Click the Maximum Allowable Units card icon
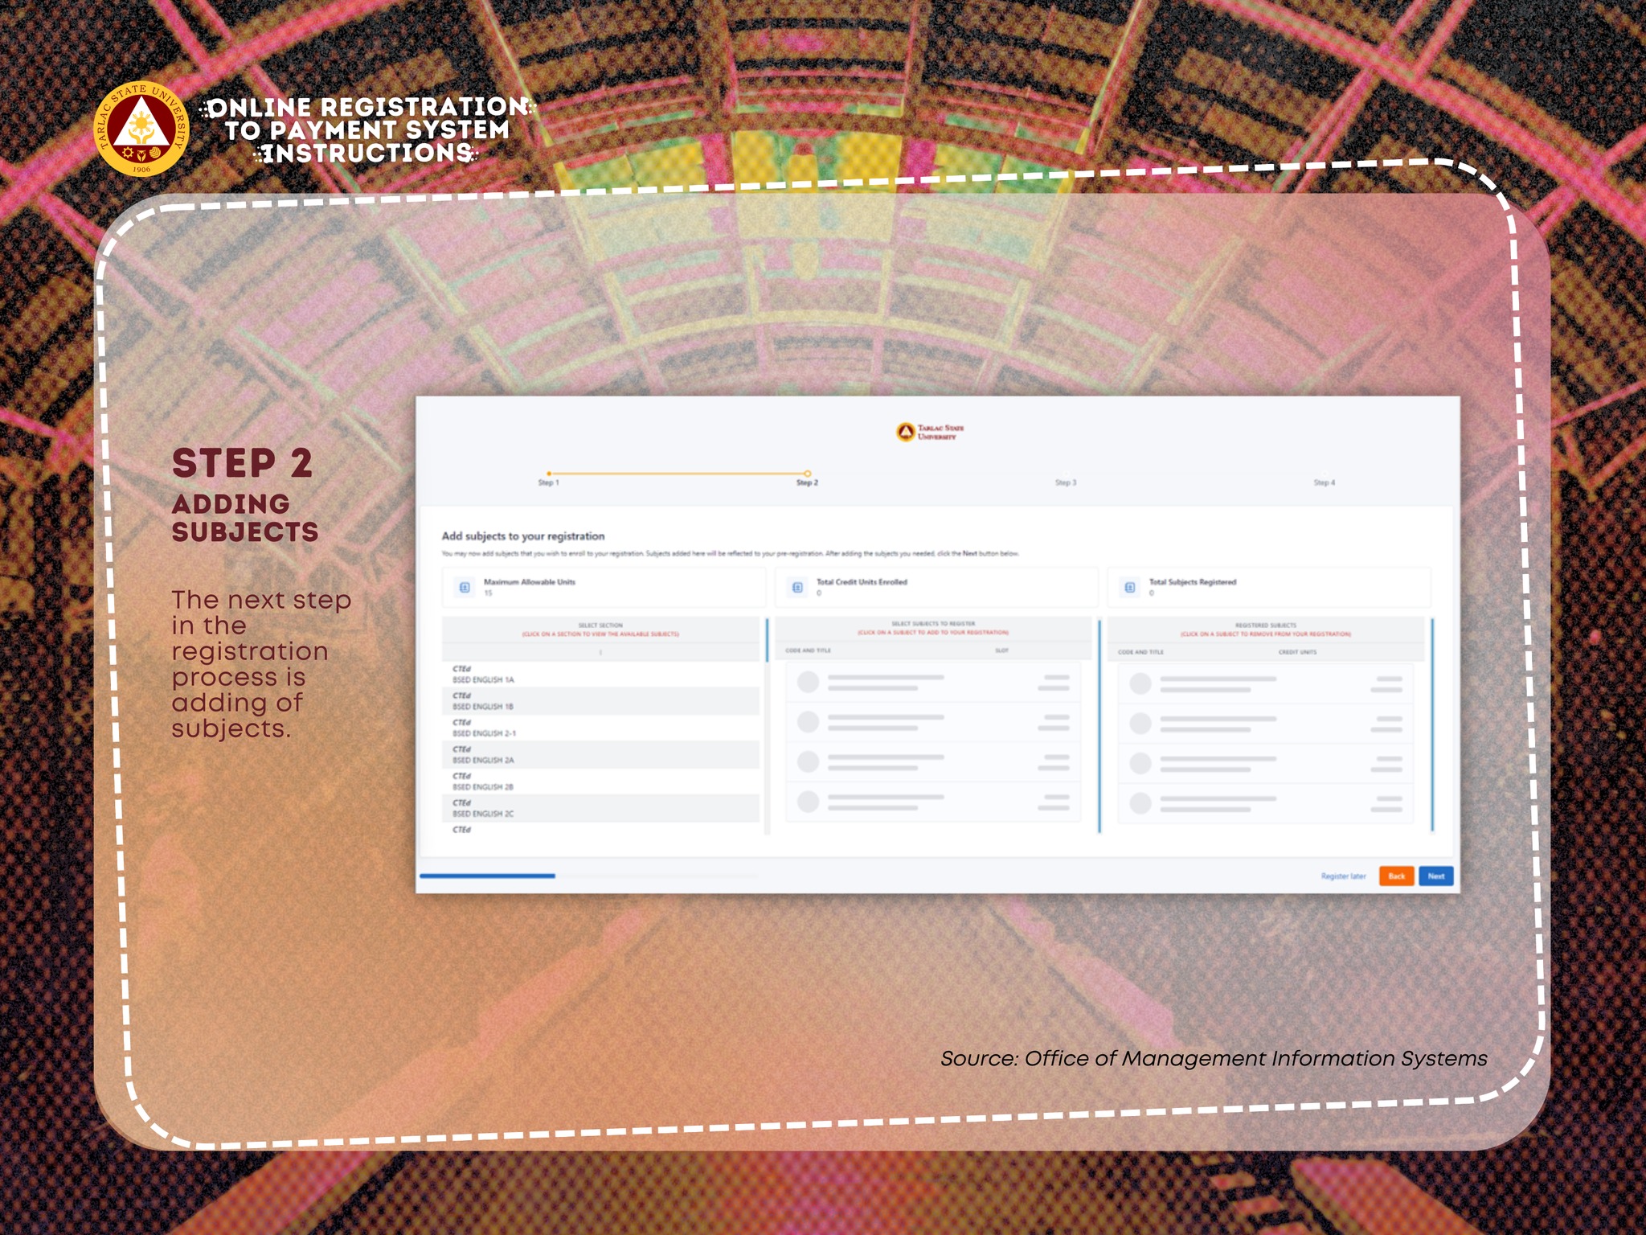This screenshot has height=1235, width=1646. [x=465, y=588]
